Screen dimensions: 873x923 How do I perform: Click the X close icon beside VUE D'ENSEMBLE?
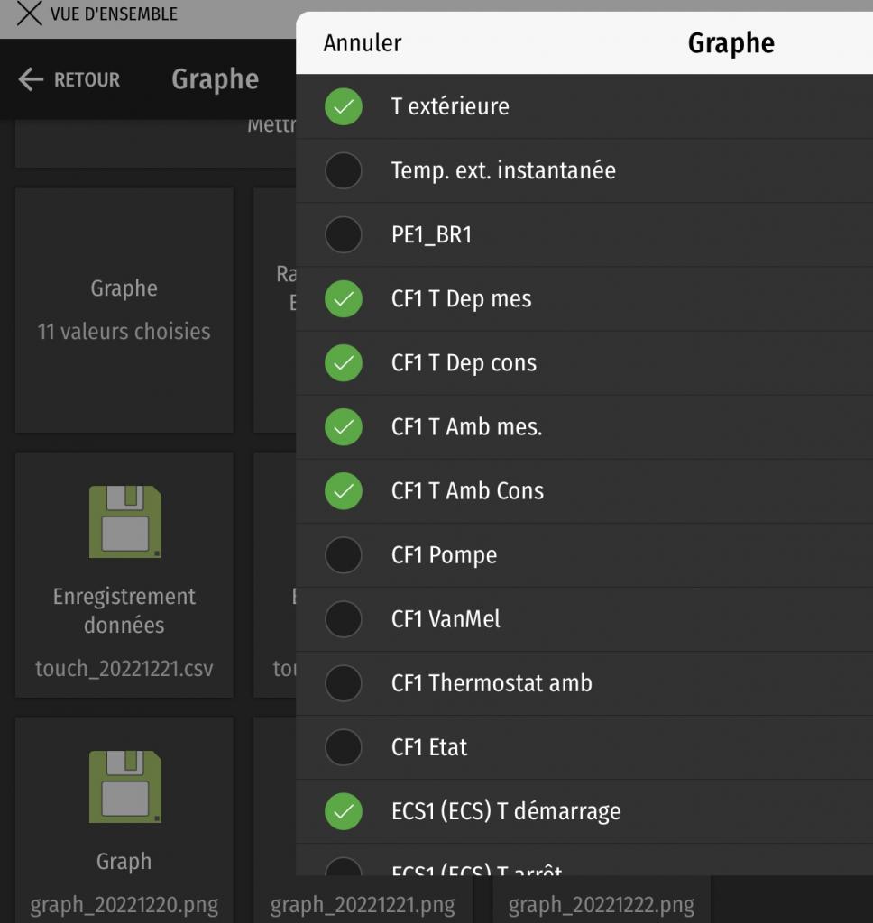[30, 14]
